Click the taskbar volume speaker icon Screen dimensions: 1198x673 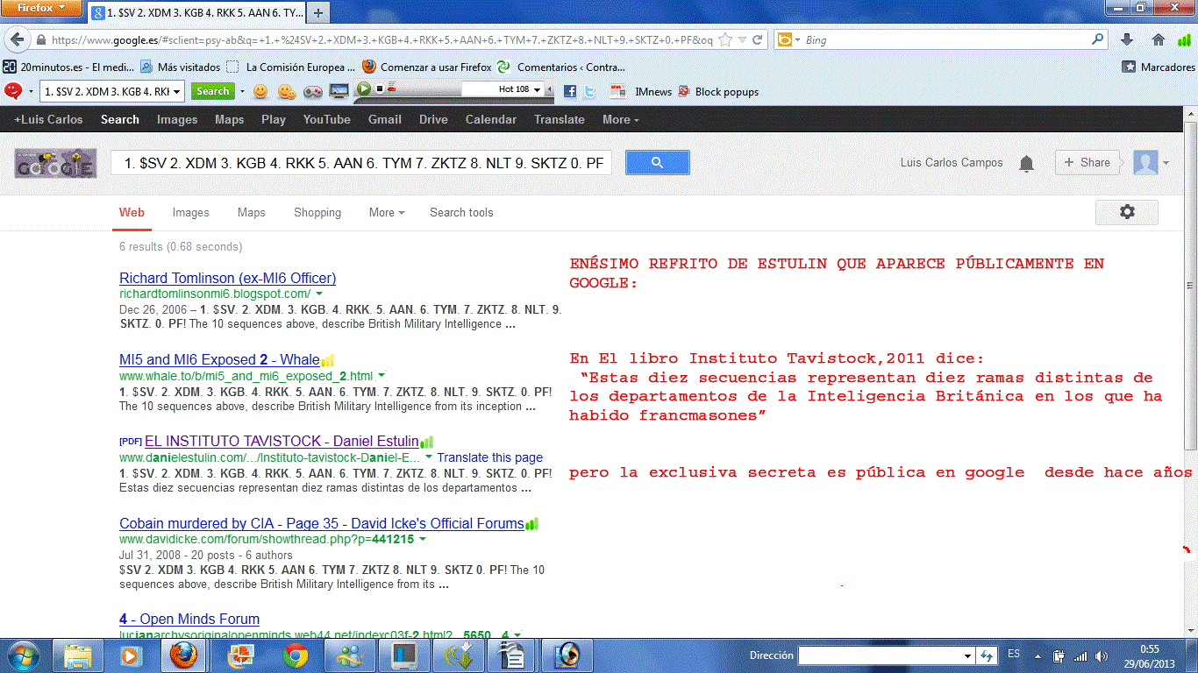click(1101, 655)
